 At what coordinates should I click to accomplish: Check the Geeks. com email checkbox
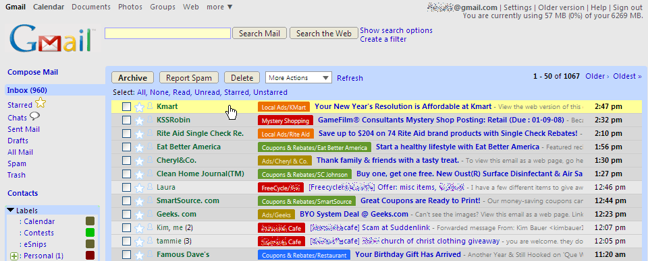point(126,215)
